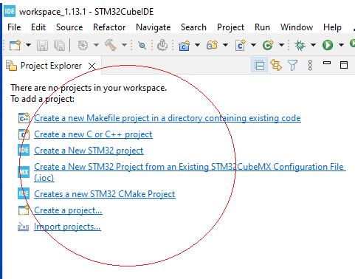The height and width of the screenshot is (279, 355).
Task: Click the joystick-shaped toolbar icon
Action: (x=162, y=45)
